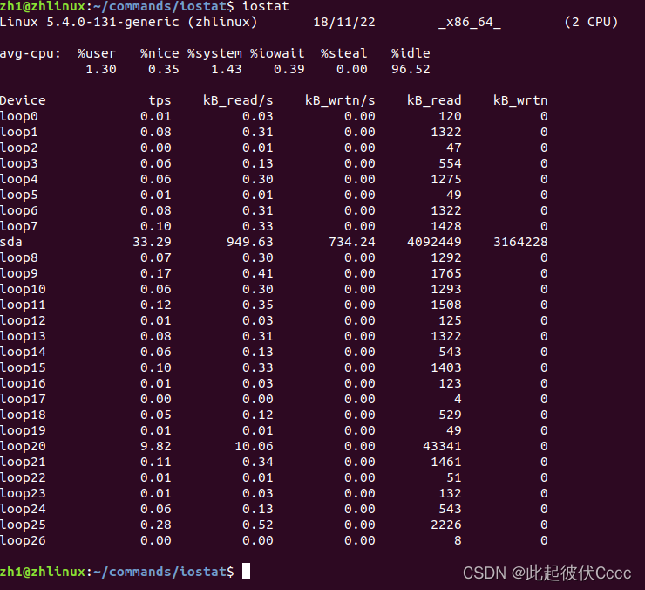The width and height of the screenshot is (645, 590).
Task: Click the kernel version 'Linux 5.4.0-131-generic'
Action: pos(90,22)
